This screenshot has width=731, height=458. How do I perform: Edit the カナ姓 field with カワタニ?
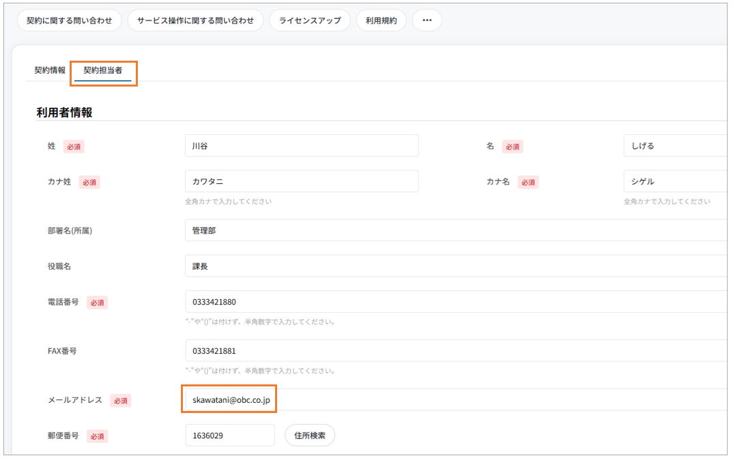302,181
